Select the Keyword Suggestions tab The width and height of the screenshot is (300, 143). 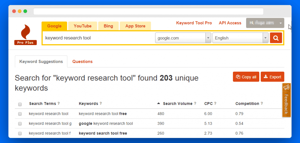pyautogui.click(x=41, y=61)
